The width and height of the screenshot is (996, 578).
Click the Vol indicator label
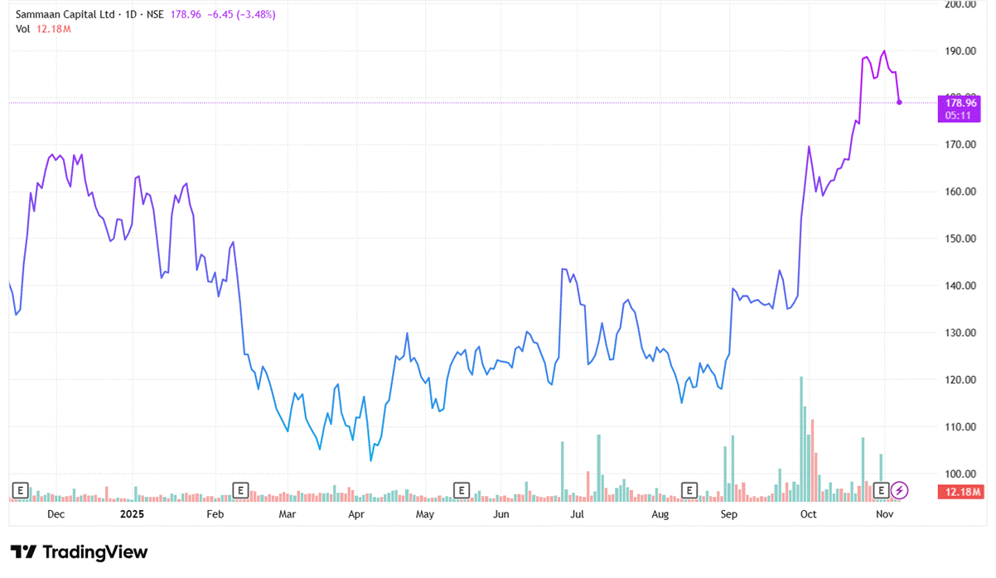click(23, 29)
